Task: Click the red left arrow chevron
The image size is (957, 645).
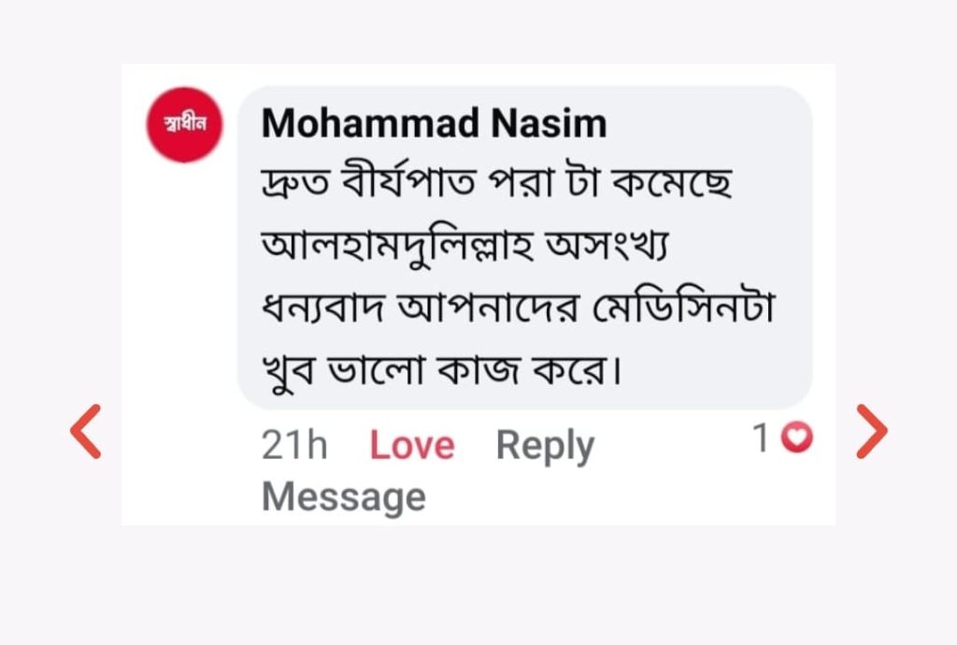Action: tap(86, 431)
